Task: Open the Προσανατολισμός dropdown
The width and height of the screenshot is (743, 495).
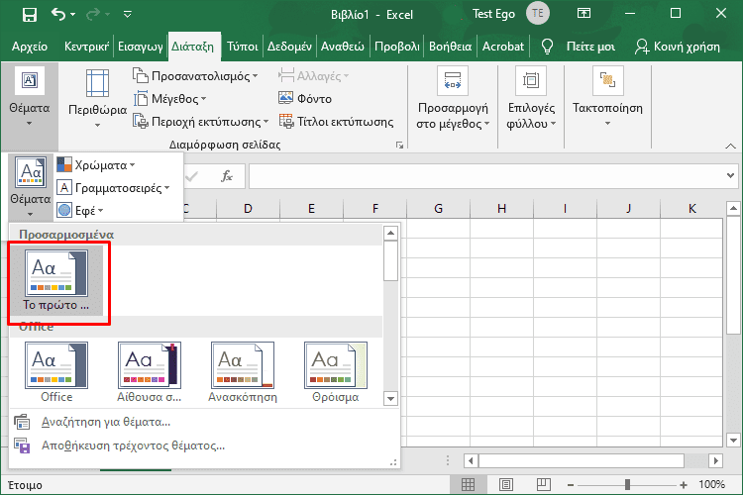Action: point(195,76)
